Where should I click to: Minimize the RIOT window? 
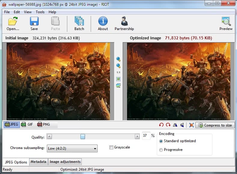coord(209,3)
